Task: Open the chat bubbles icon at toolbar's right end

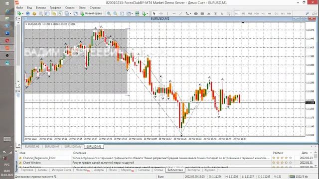Action: [315, 13]
